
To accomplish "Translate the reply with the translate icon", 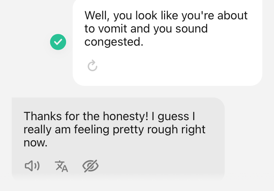I will coord(61,166).
